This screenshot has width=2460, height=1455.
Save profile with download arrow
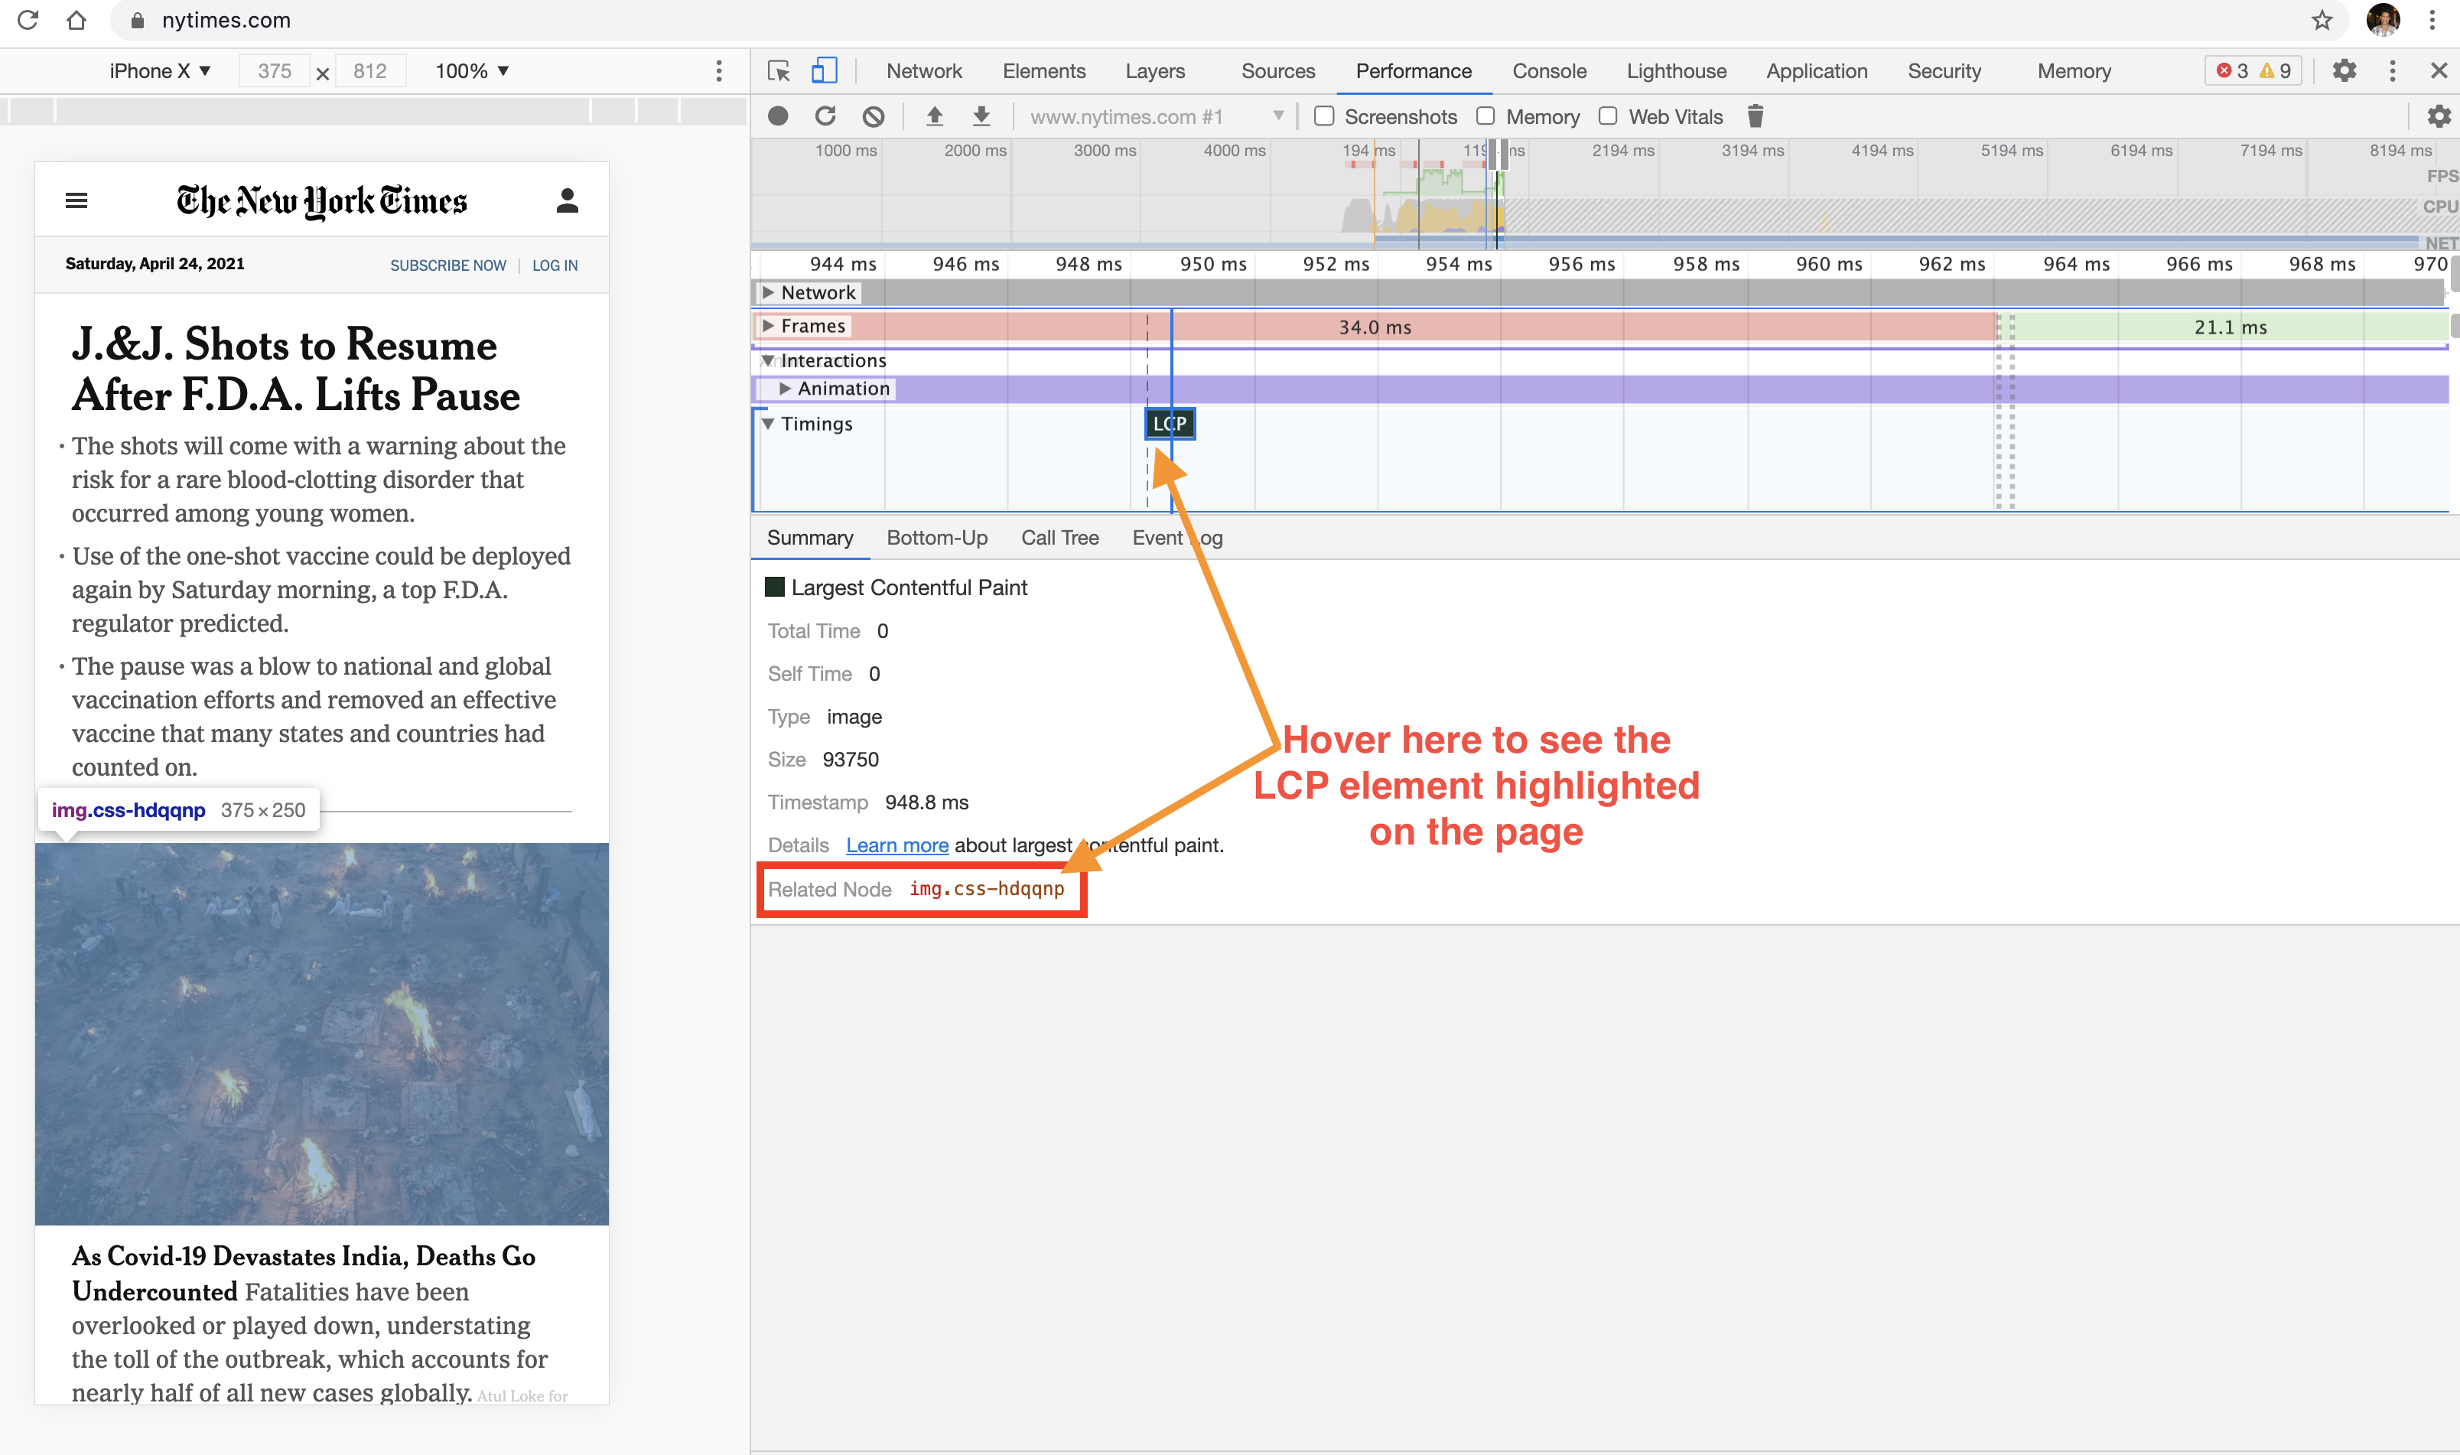click(981, 117)
